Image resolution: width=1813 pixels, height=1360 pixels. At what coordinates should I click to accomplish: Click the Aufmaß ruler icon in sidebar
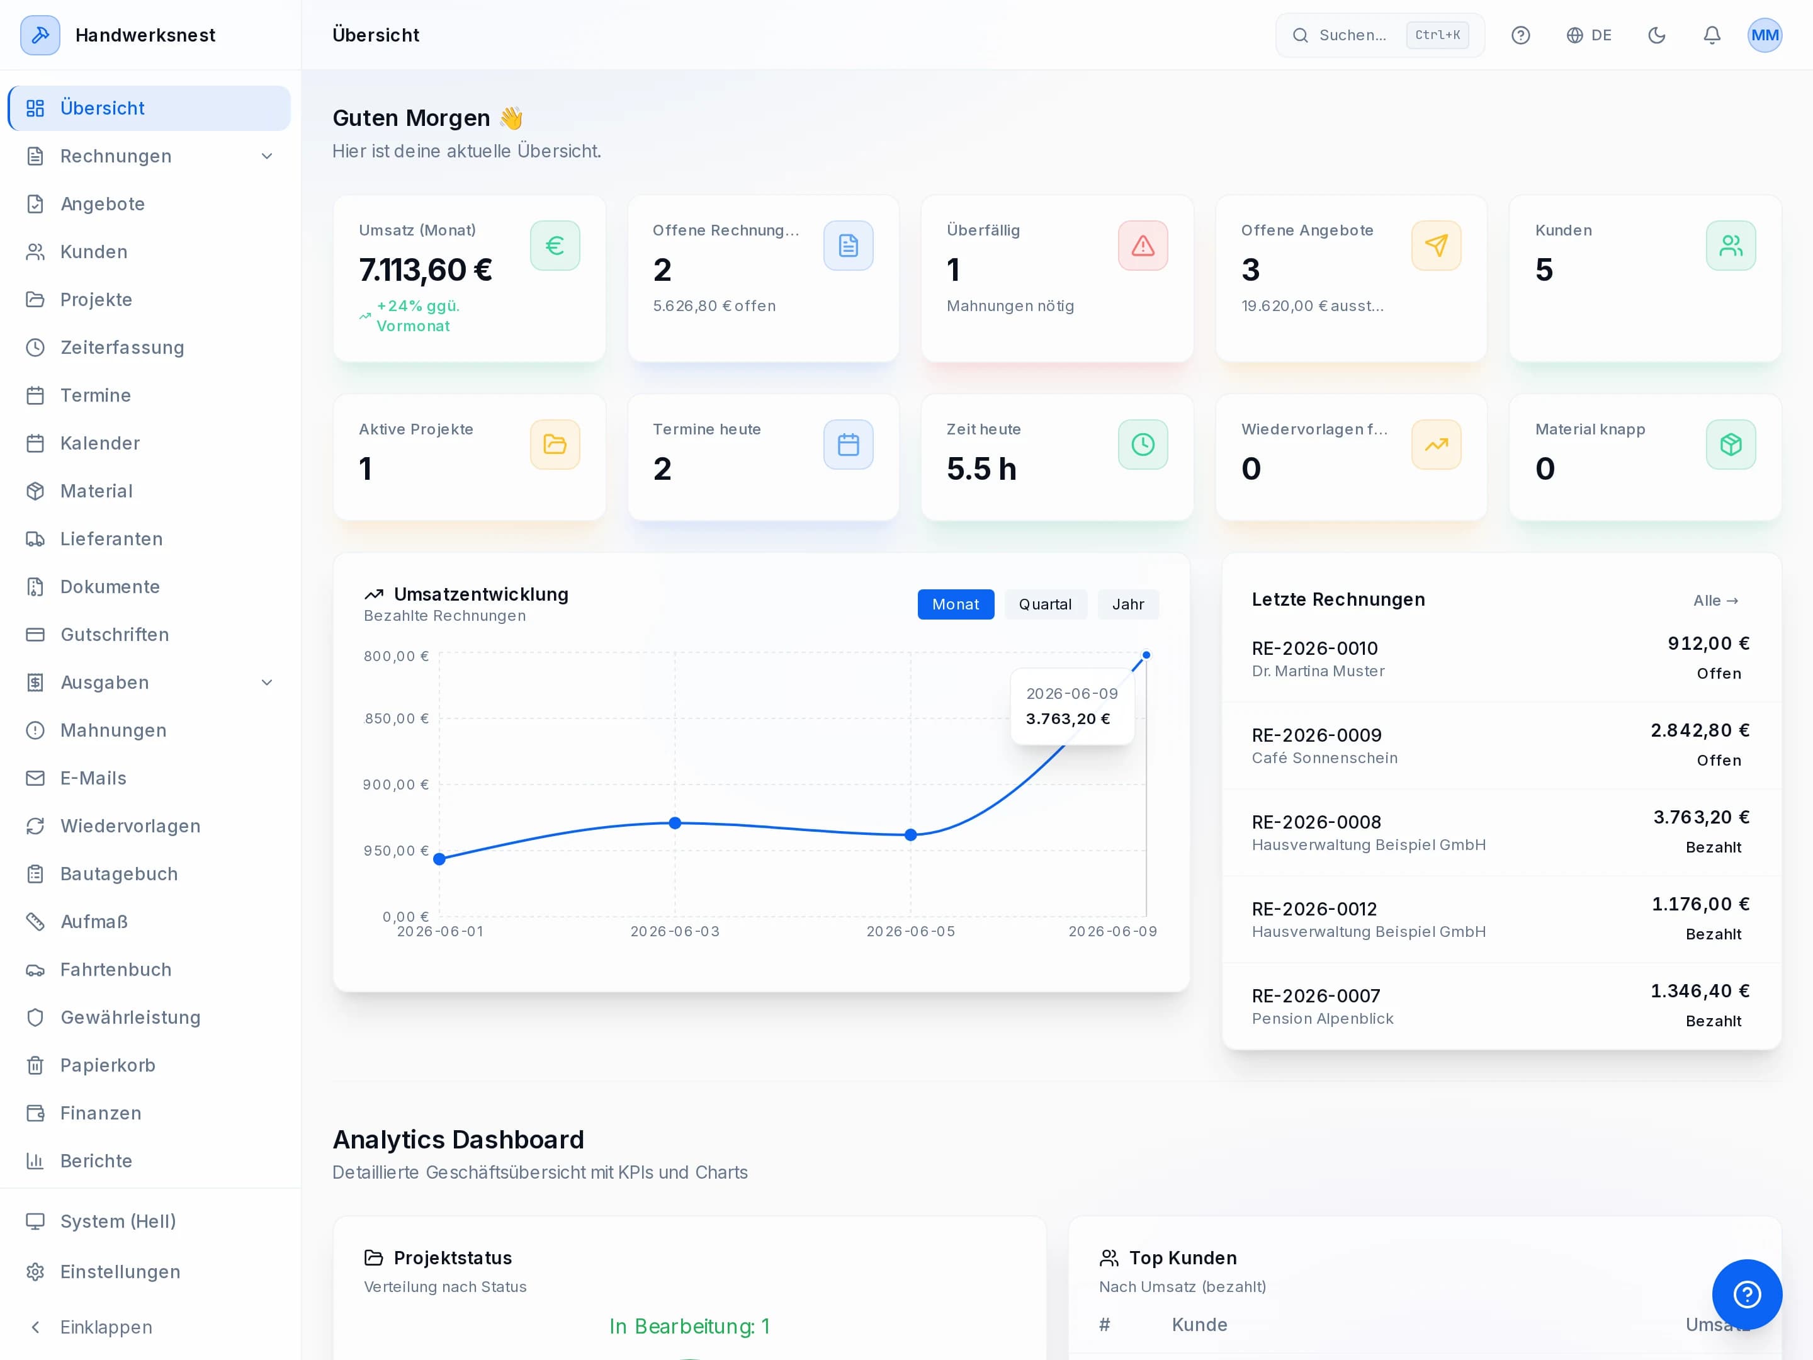pyautogui.click(x=35, y=921)
